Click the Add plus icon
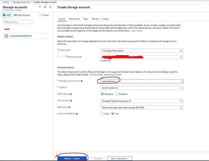 click(x=4, y=15)
